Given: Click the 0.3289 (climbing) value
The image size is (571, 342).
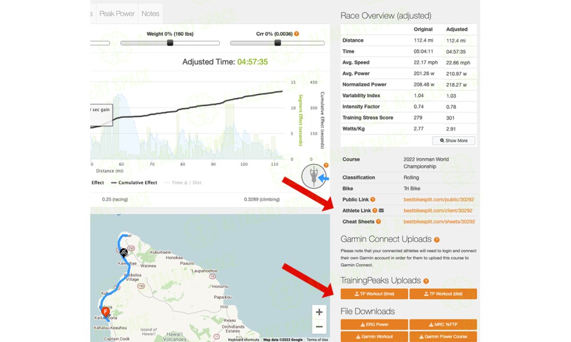Looking at the screenshot, I should 262,199.
